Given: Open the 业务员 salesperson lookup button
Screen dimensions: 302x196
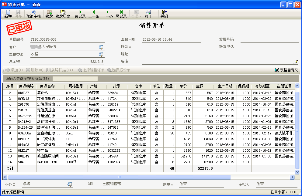Looking at the screenshot, I should tap(70, 184).
